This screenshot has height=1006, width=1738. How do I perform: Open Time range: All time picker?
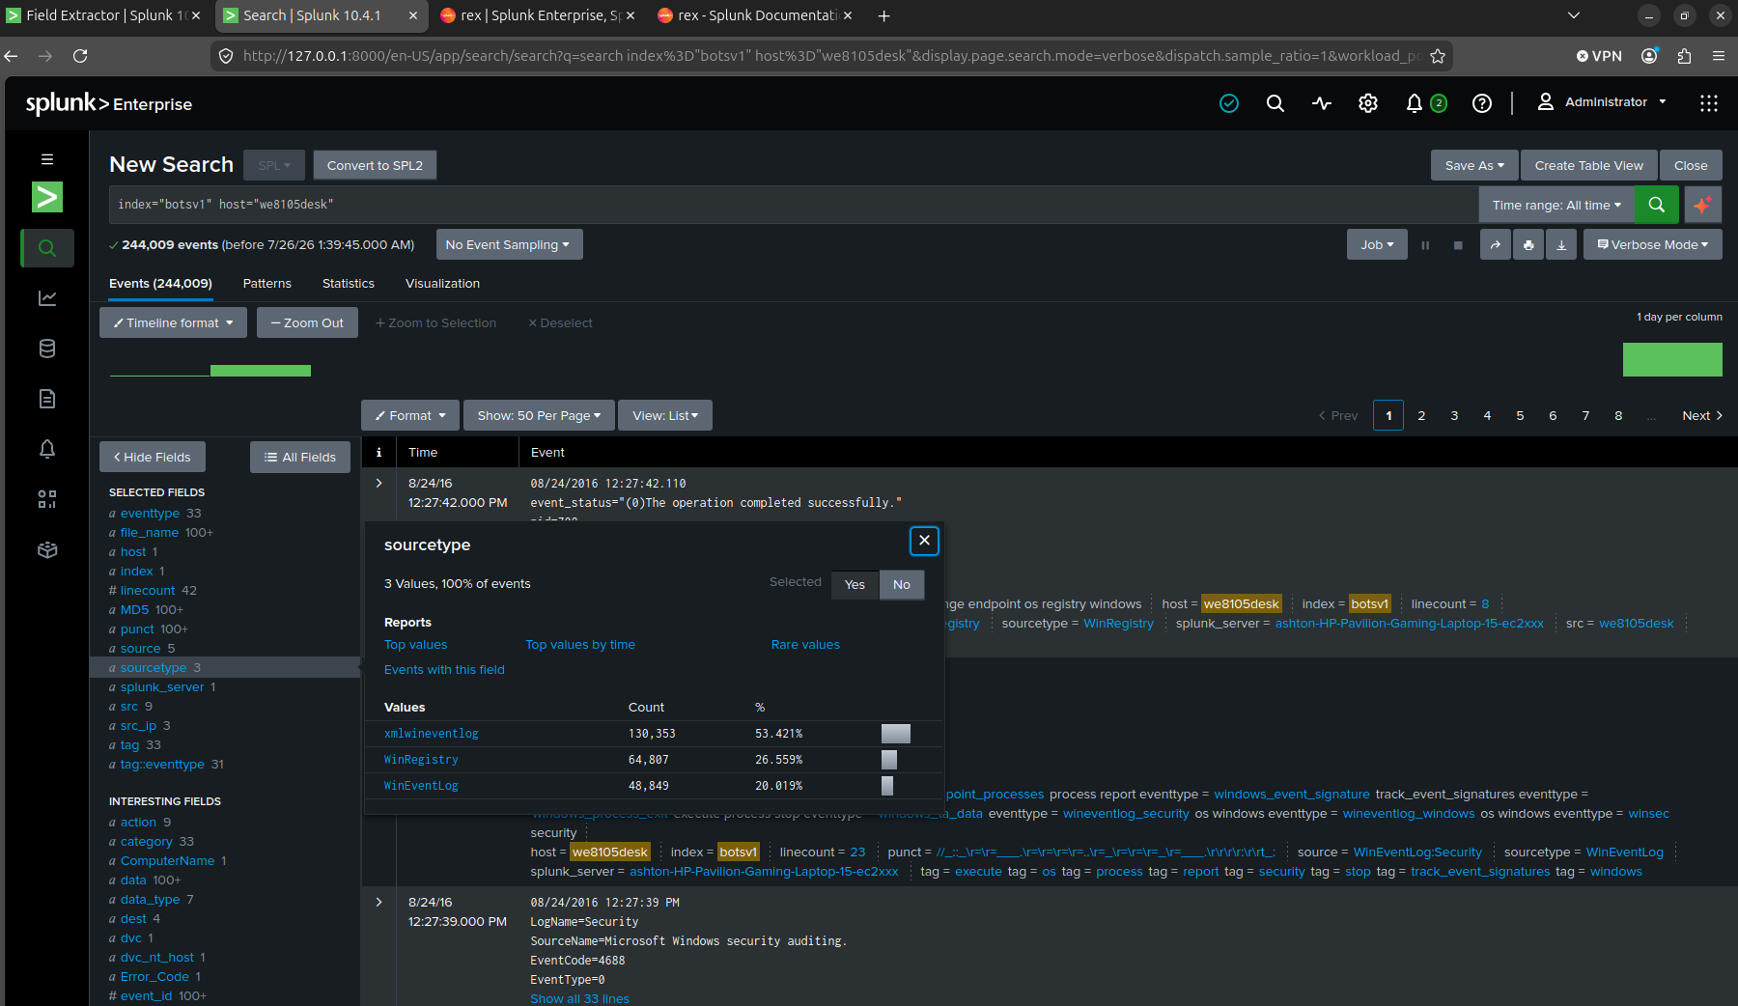coord(1556,205)
